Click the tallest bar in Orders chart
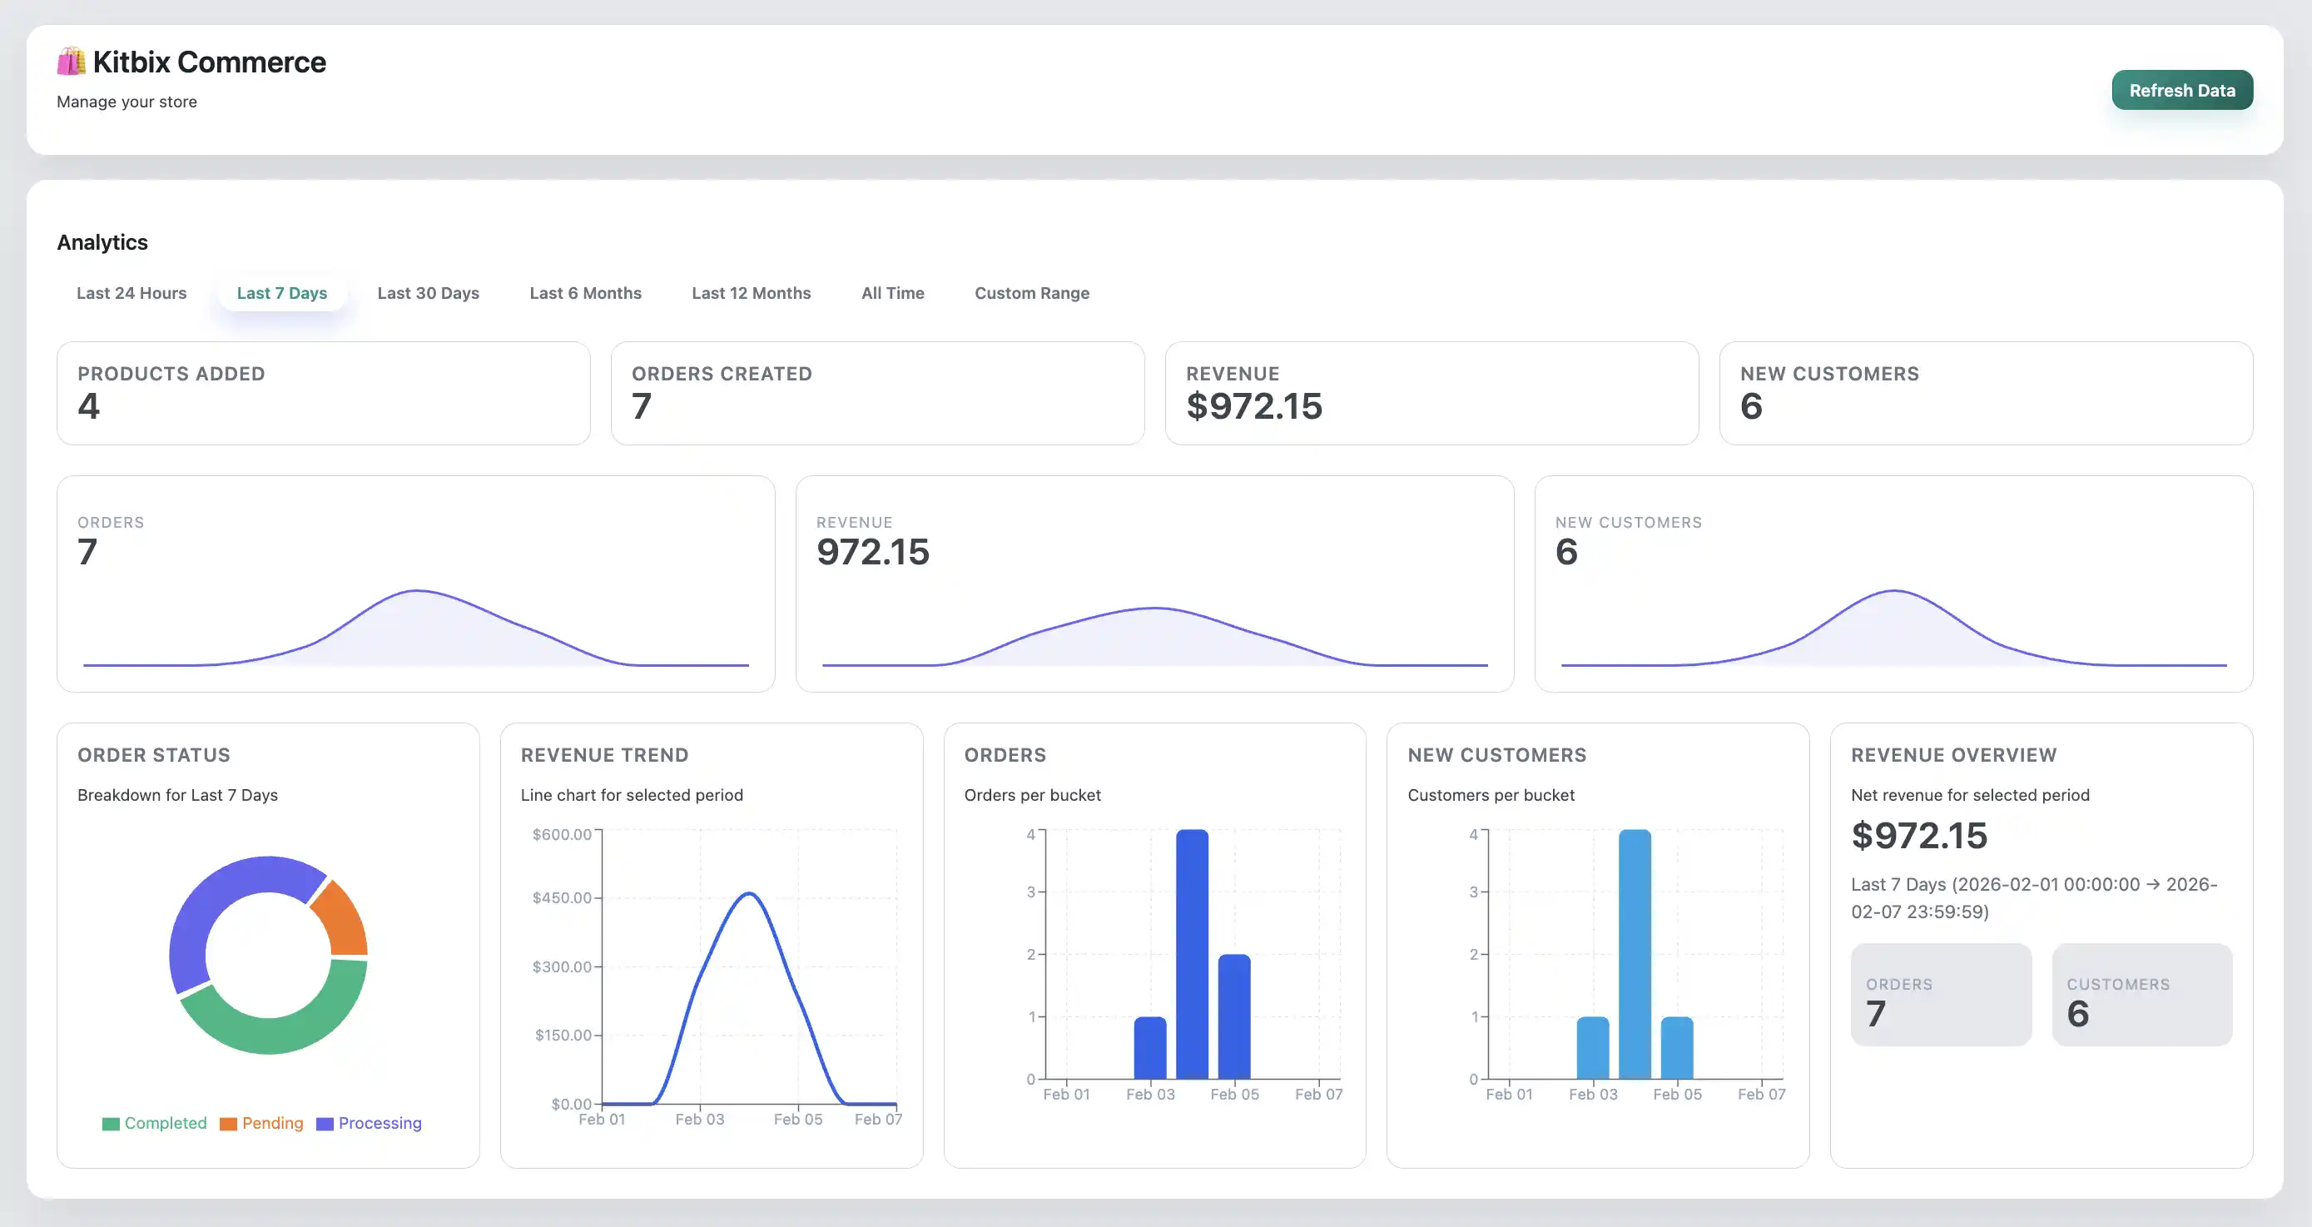 coord(1191,951)
